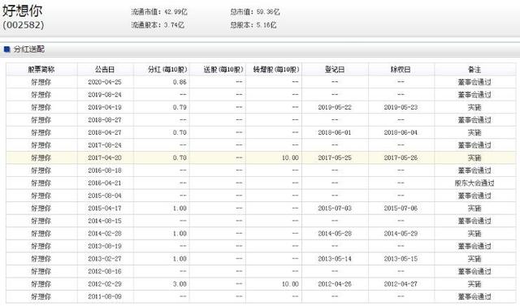Click the 分红(每10股) column header

tap(167, 70)
